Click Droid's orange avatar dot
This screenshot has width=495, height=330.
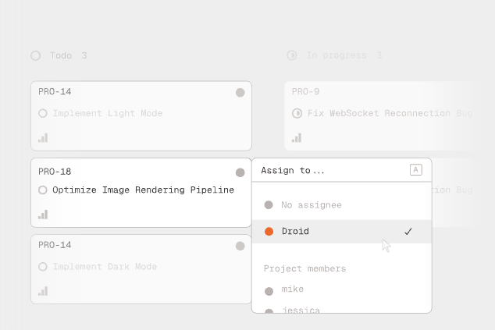pos(269,232)
